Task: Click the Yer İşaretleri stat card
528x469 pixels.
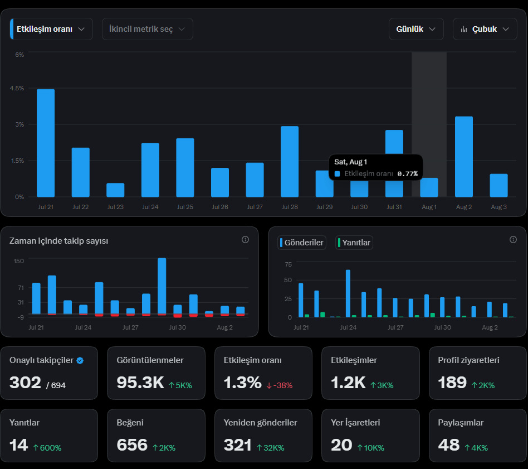Action: (x=370, y=436)
